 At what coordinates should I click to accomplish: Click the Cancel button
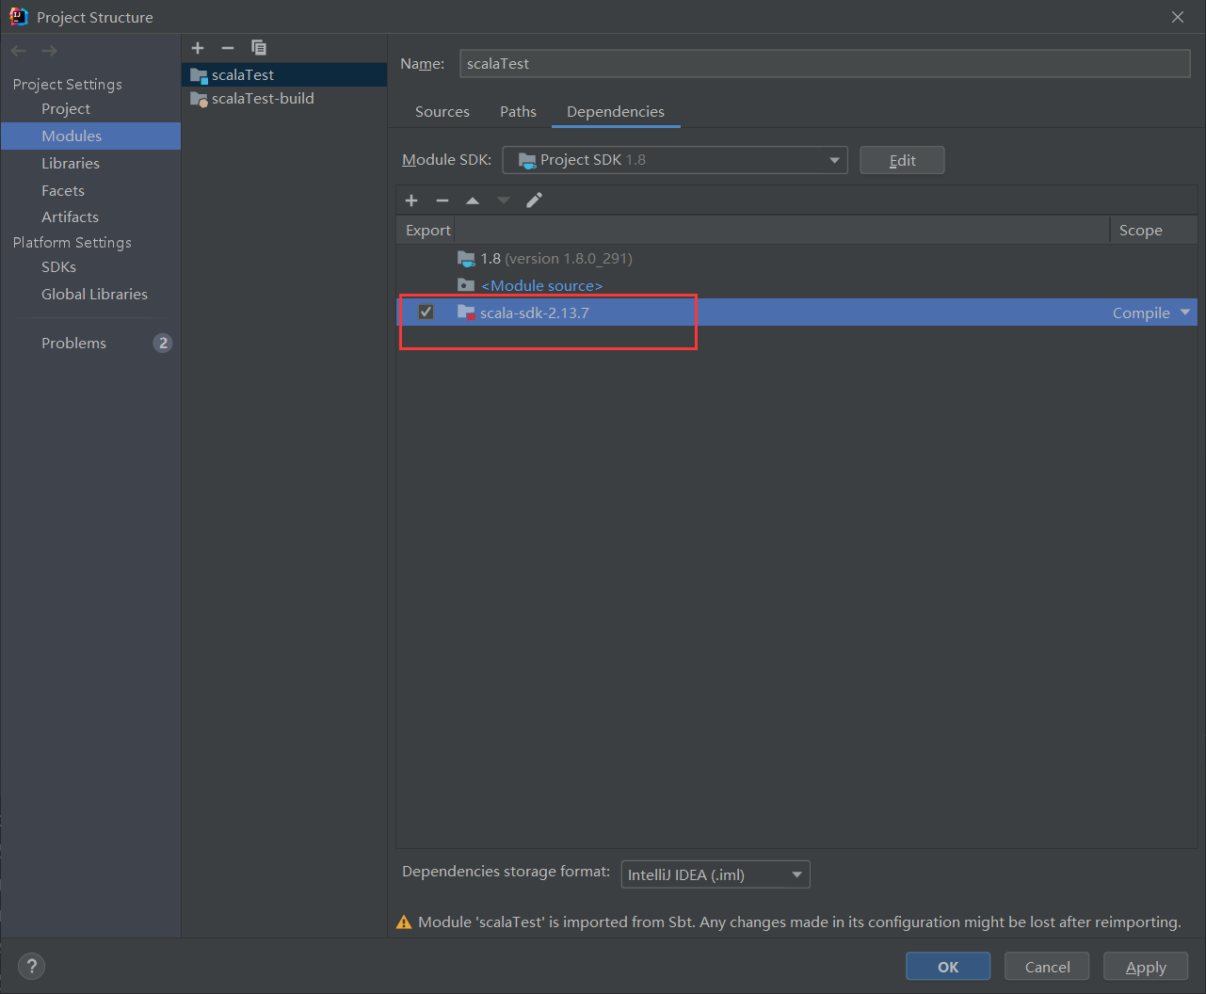[1047, 967]
